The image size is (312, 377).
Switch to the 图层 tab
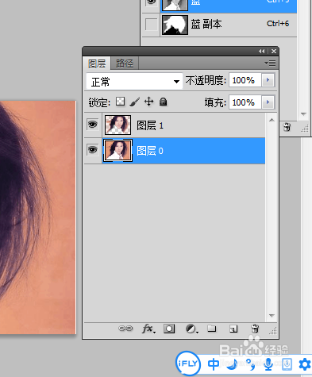[x=97, y=63]
